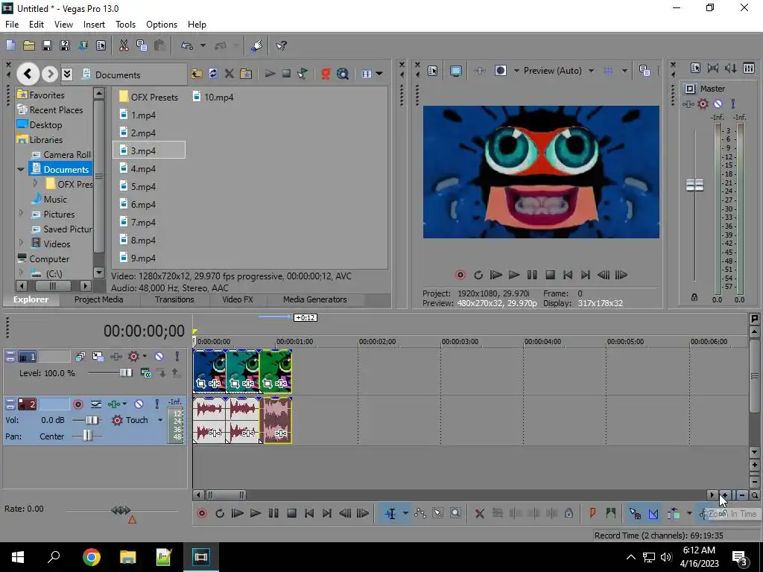Click the track 1 Level slider
This screenshot has width=763, height=572.
[x=125, y=373]
